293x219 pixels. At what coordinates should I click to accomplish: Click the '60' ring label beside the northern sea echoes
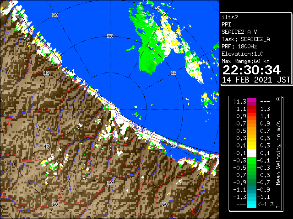[x=165, y=15]
